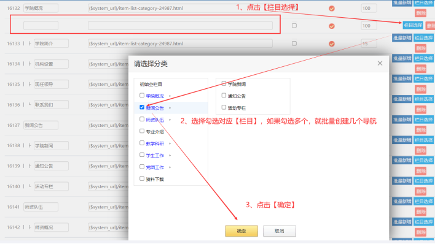
Task: Click 批量新增 button for row 16133
Action: point(402,38)
